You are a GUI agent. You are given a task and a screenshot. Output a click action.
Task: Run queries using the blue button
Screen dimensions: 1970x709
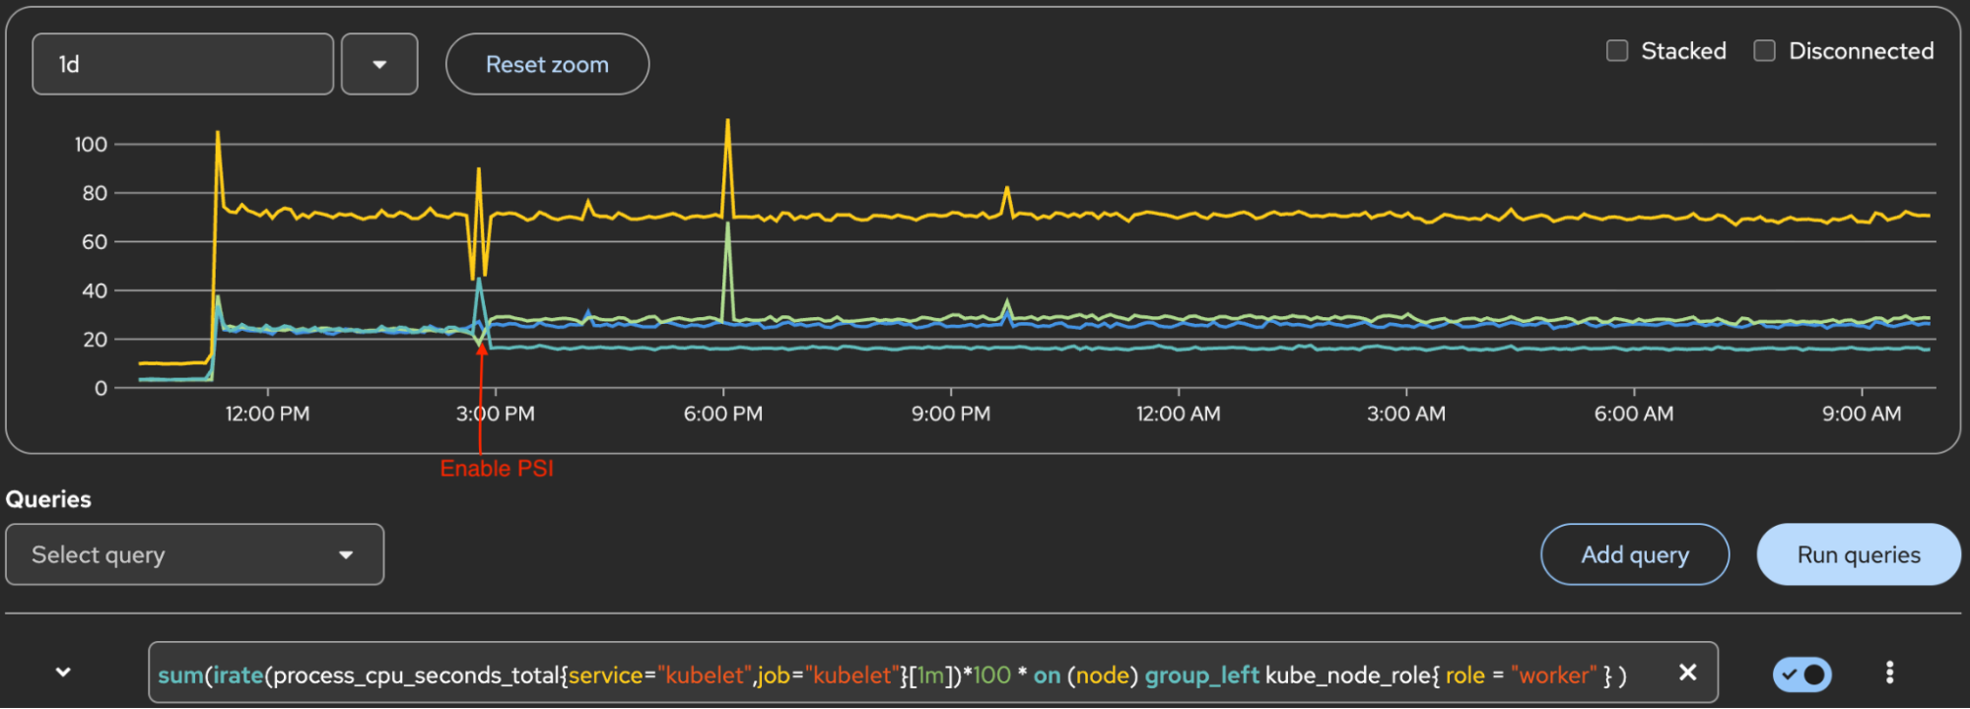point(1858,555)
